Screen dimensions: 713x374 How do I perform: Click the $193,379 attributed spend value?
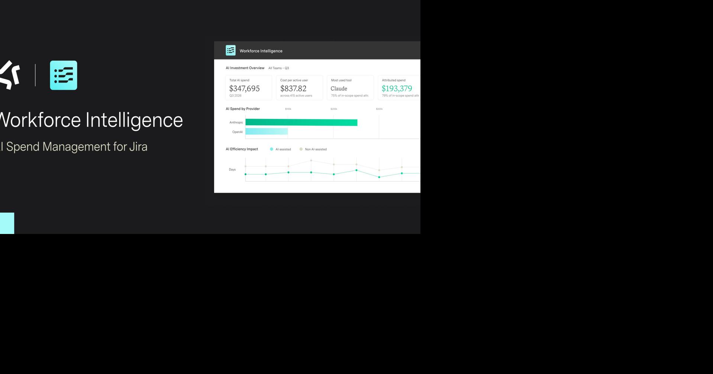397,88
